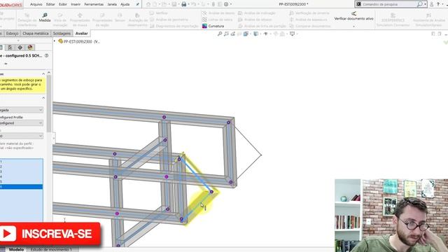
Task: Open the Print dropdown arrow
Action: (188, 4)
